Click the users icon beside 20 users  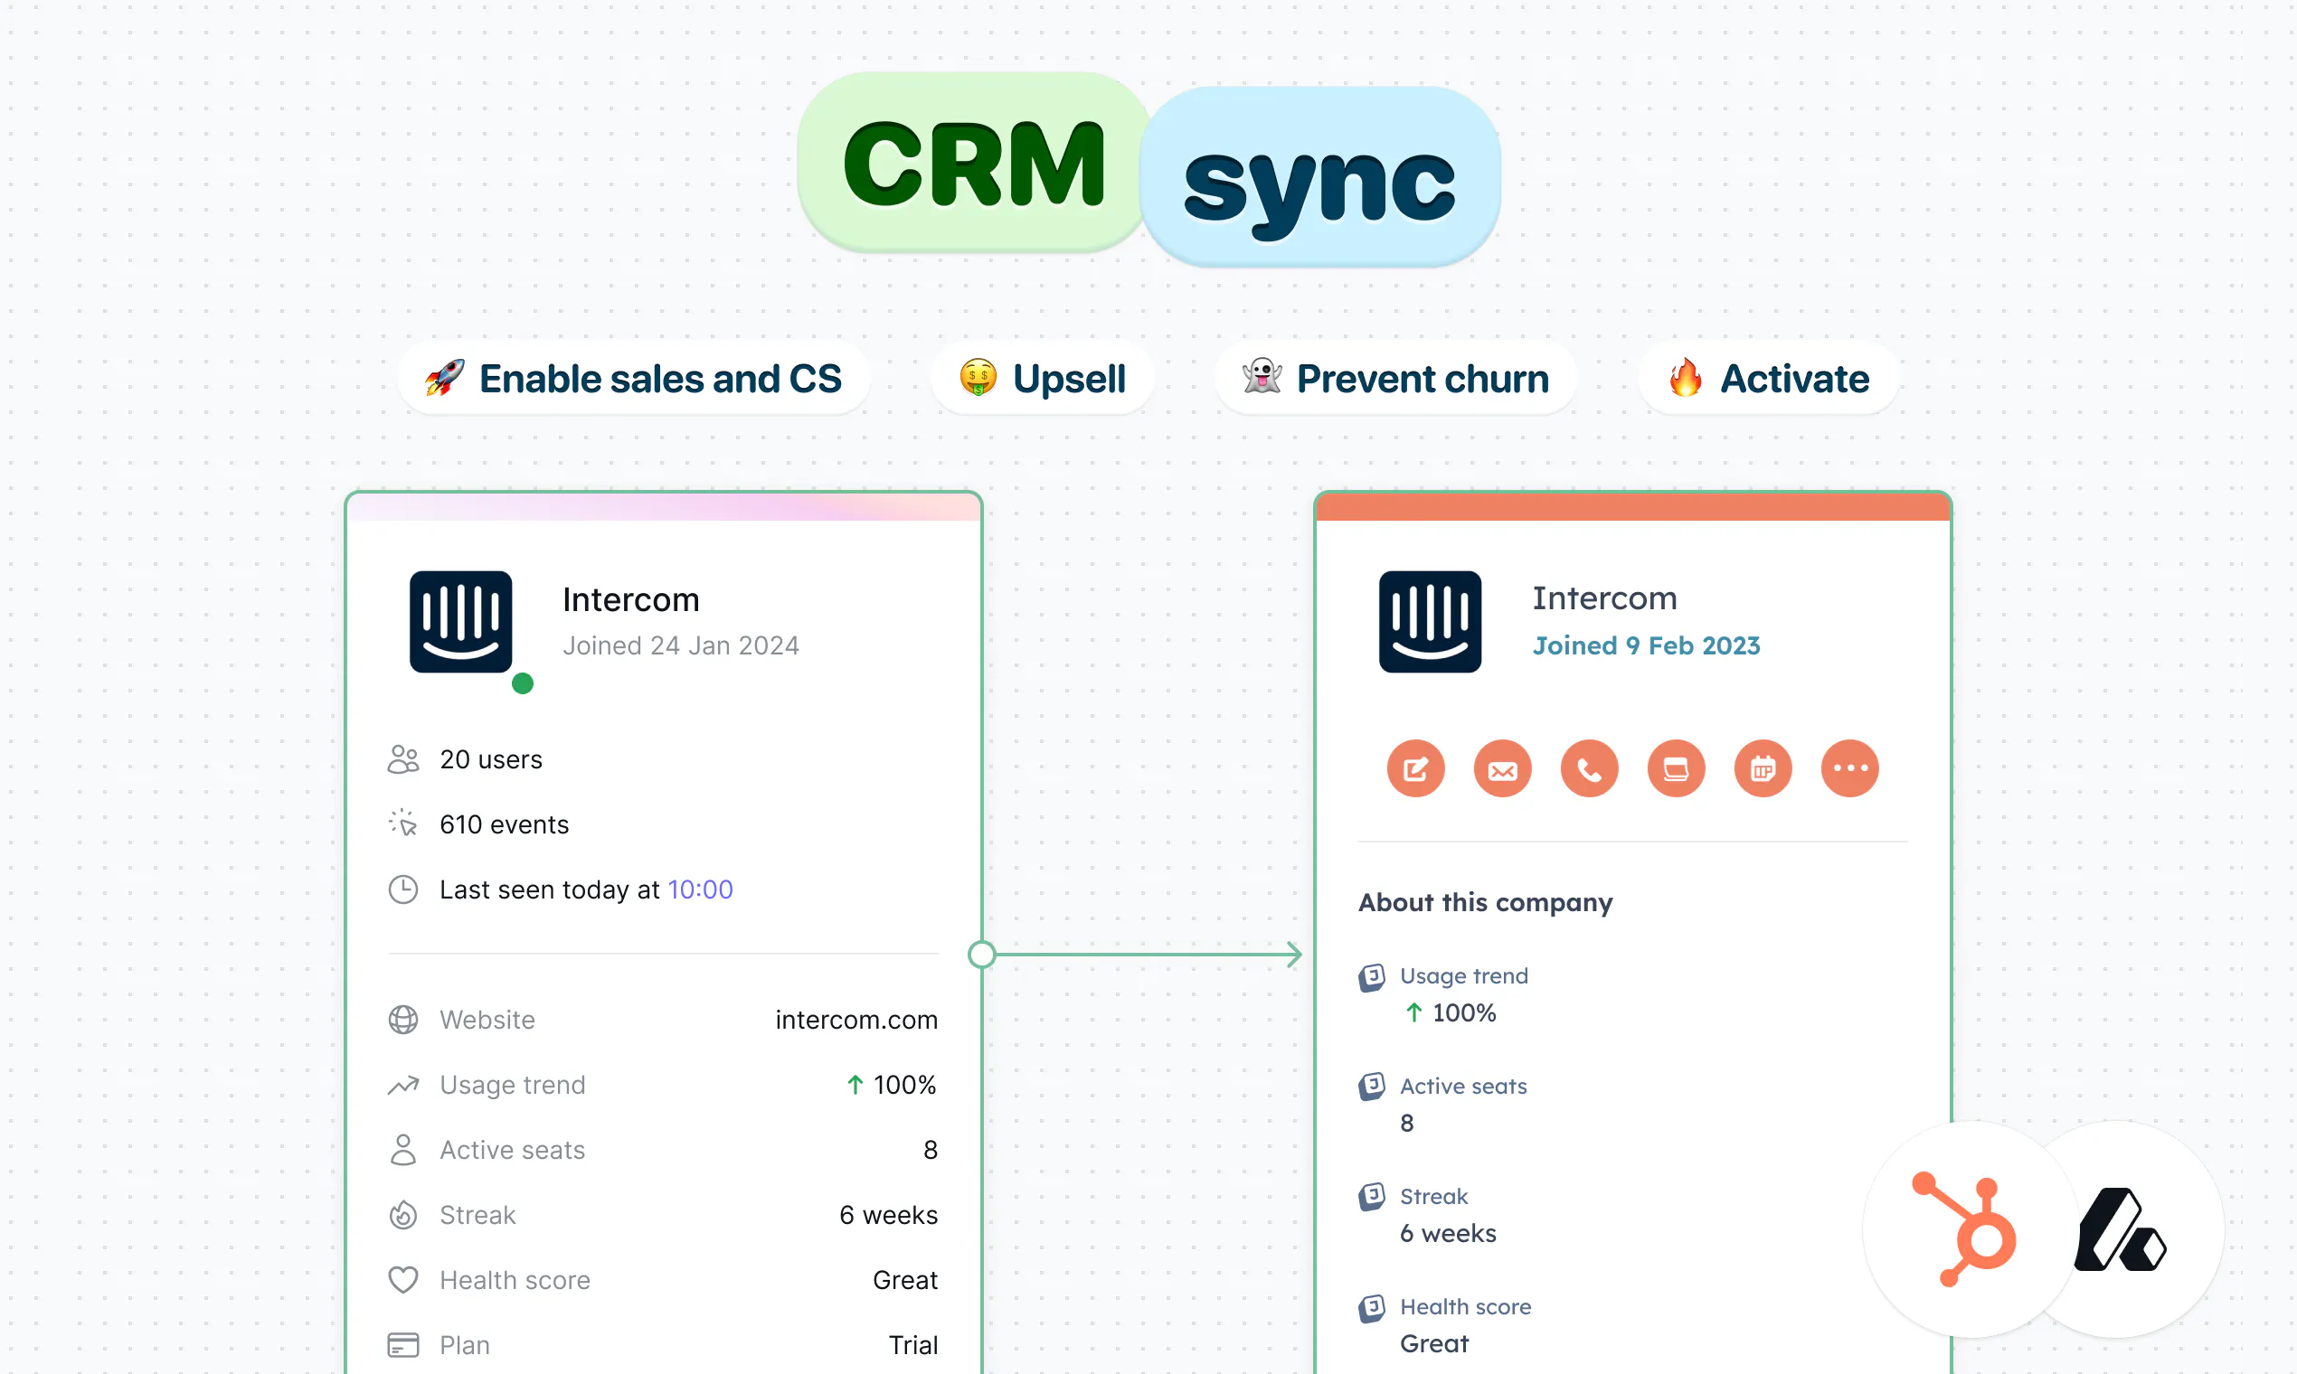(403, 759)
